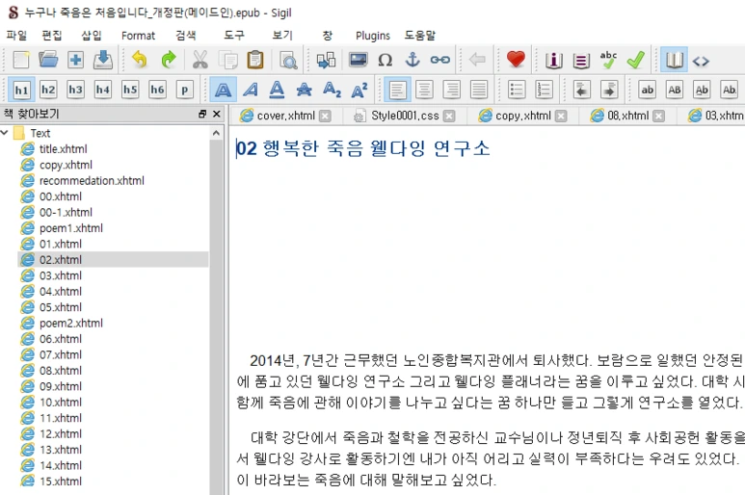Apply paragraph p style
Image resolution: width=745 pixels, height=495 pixels.
[x=185, y=90]
